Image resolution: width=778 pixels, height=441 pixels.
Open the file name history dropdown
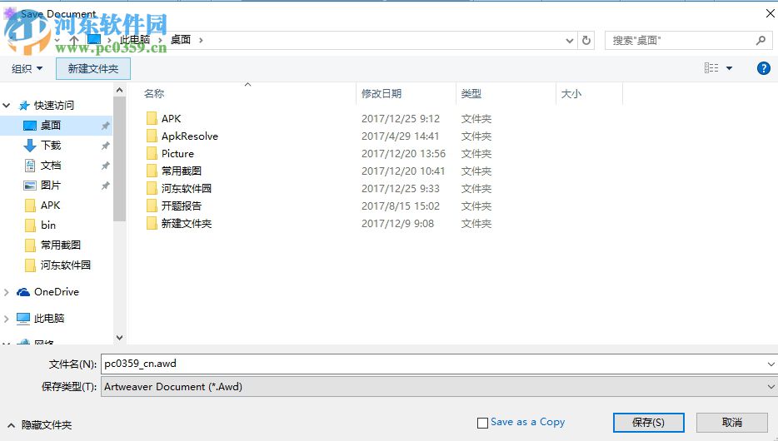(771, 364)
